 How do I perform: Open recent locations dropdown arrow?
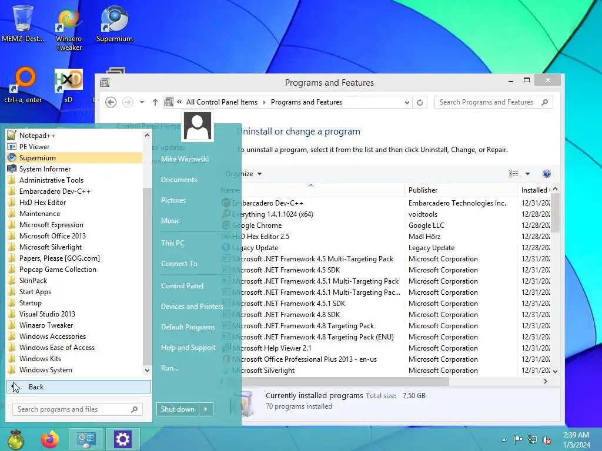[x=142, y=102]
